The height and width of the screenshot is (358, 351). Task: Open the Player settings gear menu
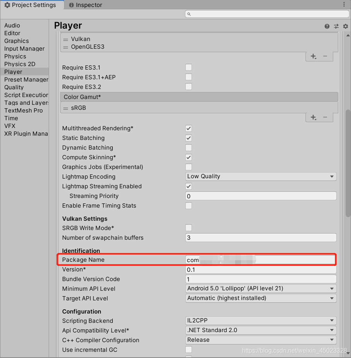(346, 26)
